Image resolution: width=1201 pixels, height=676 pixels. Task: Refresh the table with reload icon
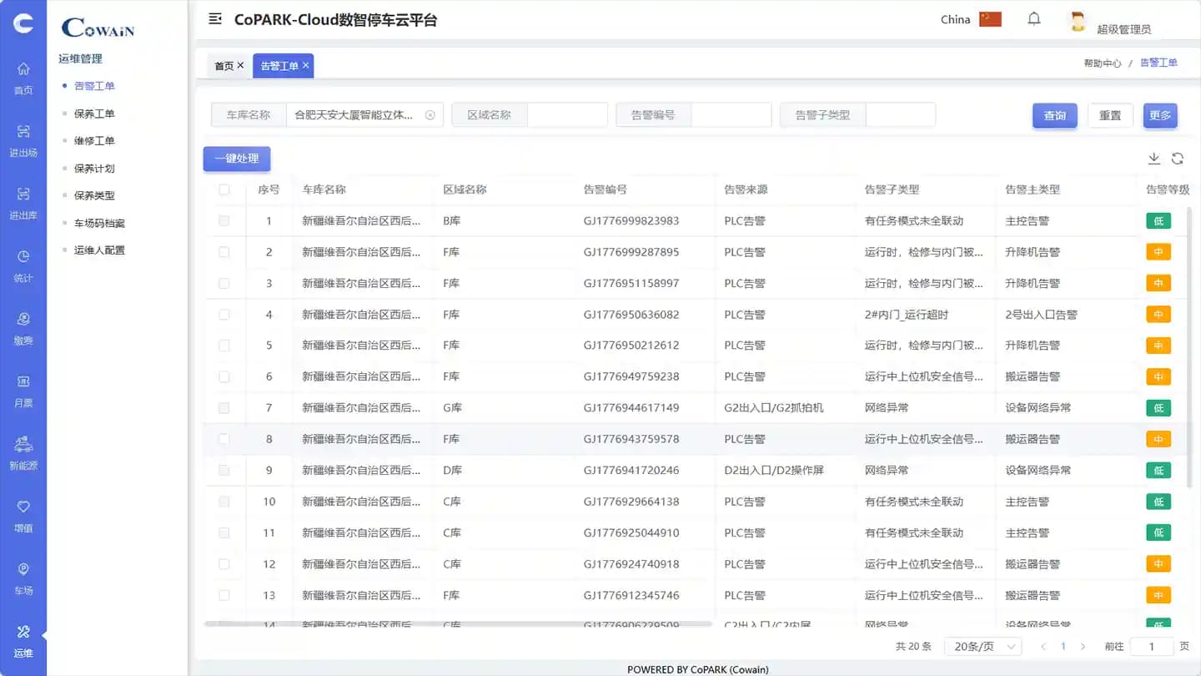(1178, 159)
